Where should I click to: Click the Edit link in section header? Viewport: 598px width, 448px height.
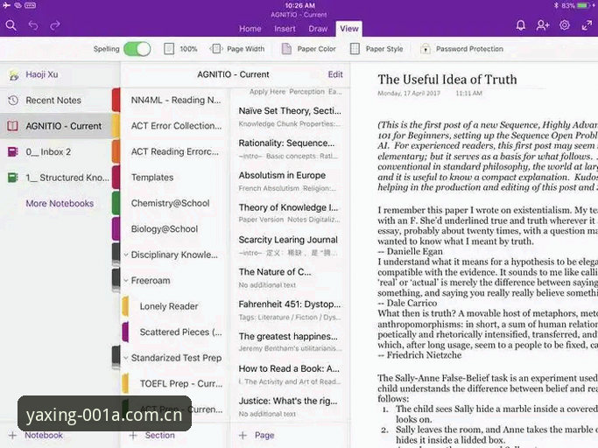(x=335, y=74)
